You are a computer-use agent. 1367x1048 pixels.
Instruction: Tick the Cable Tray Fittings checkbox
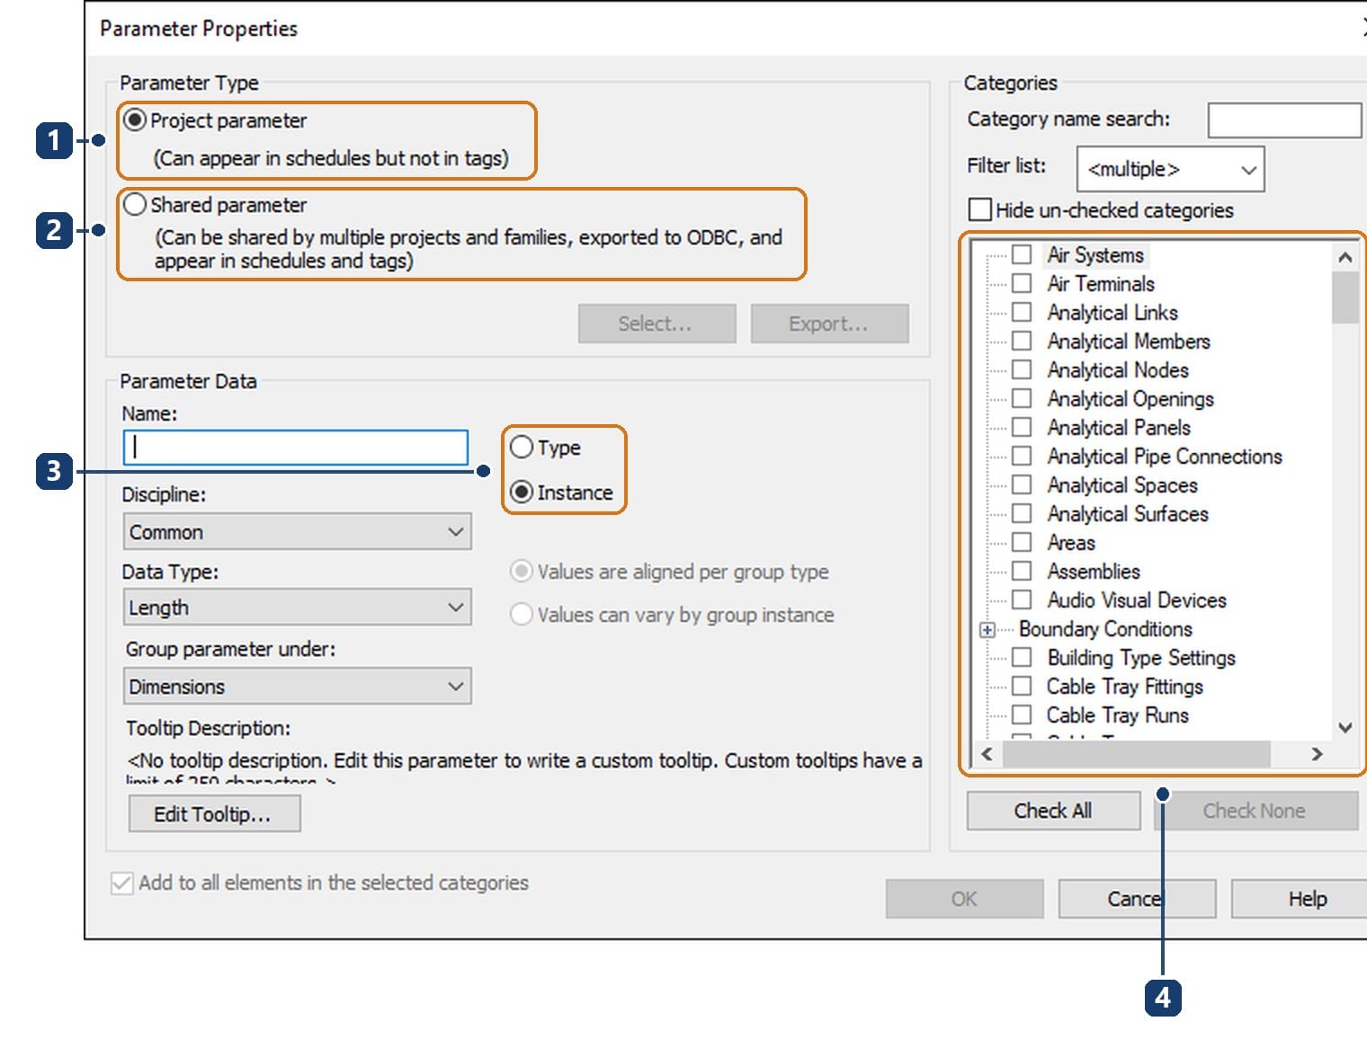(1022, 686)
